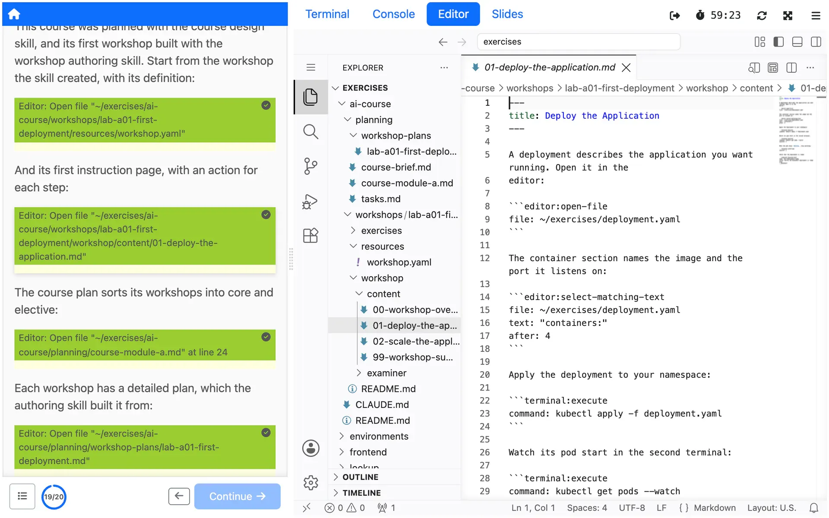The image size is (829, 518).
Task: Toggle fullscreen with the expand icon
Action: (x=788, y=16)
